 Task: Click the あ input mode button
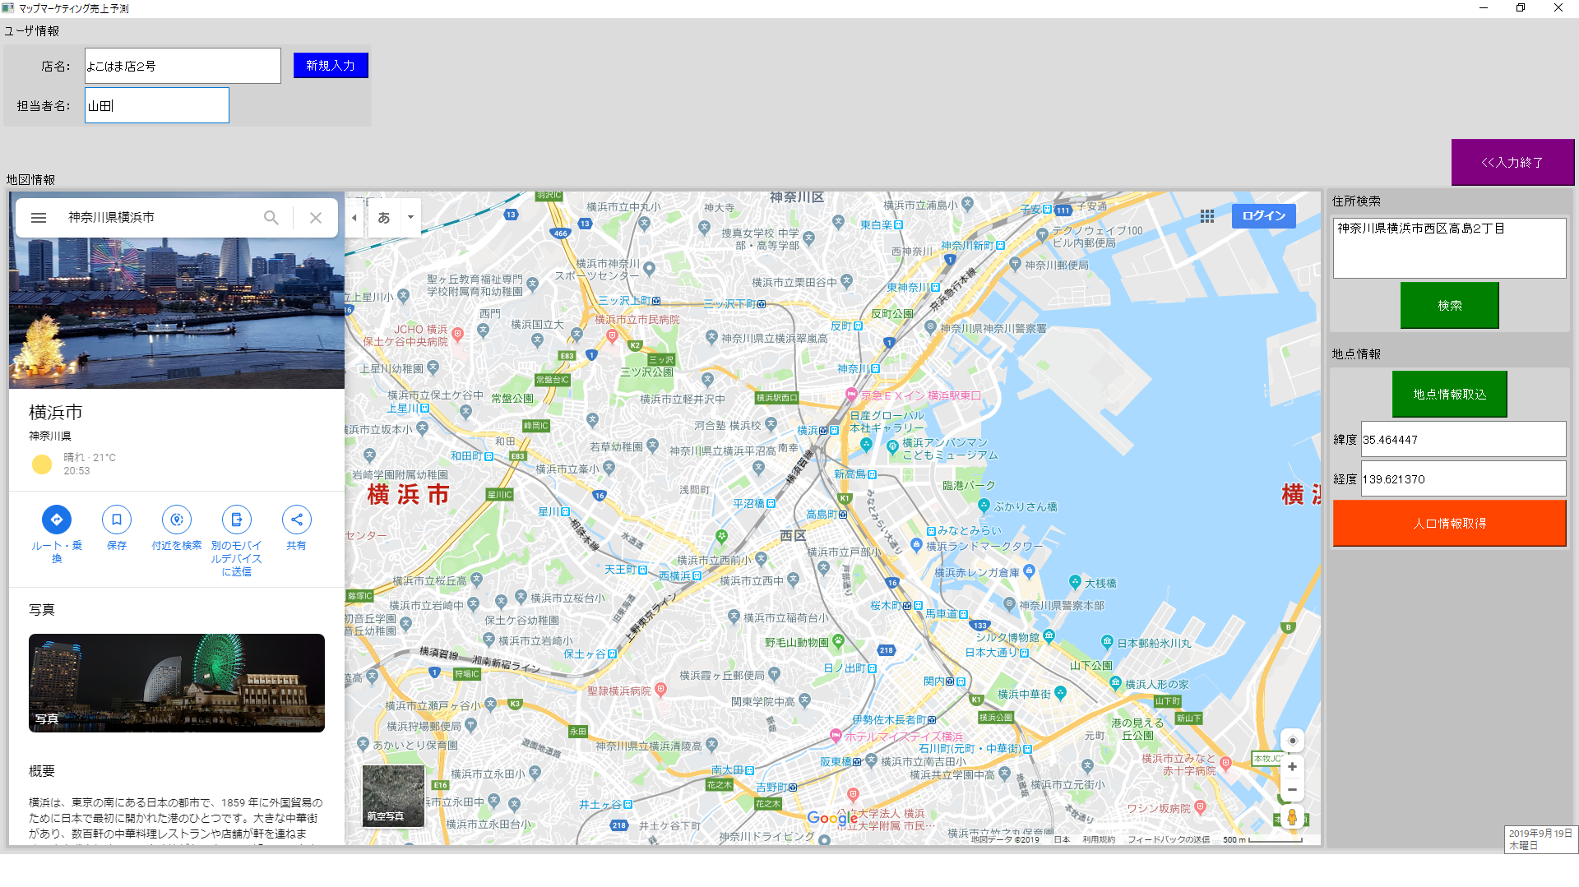(384, 218)
